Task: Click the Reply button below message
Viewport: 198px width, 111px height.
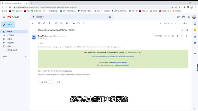Action: [44, 82]
